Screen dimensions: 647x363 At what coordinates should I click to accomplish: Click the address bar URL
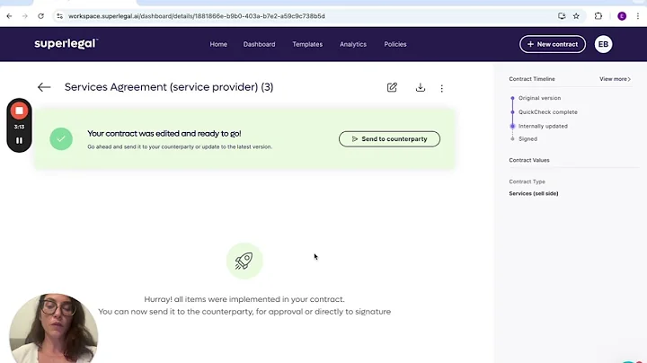click(x=197, y=16)
